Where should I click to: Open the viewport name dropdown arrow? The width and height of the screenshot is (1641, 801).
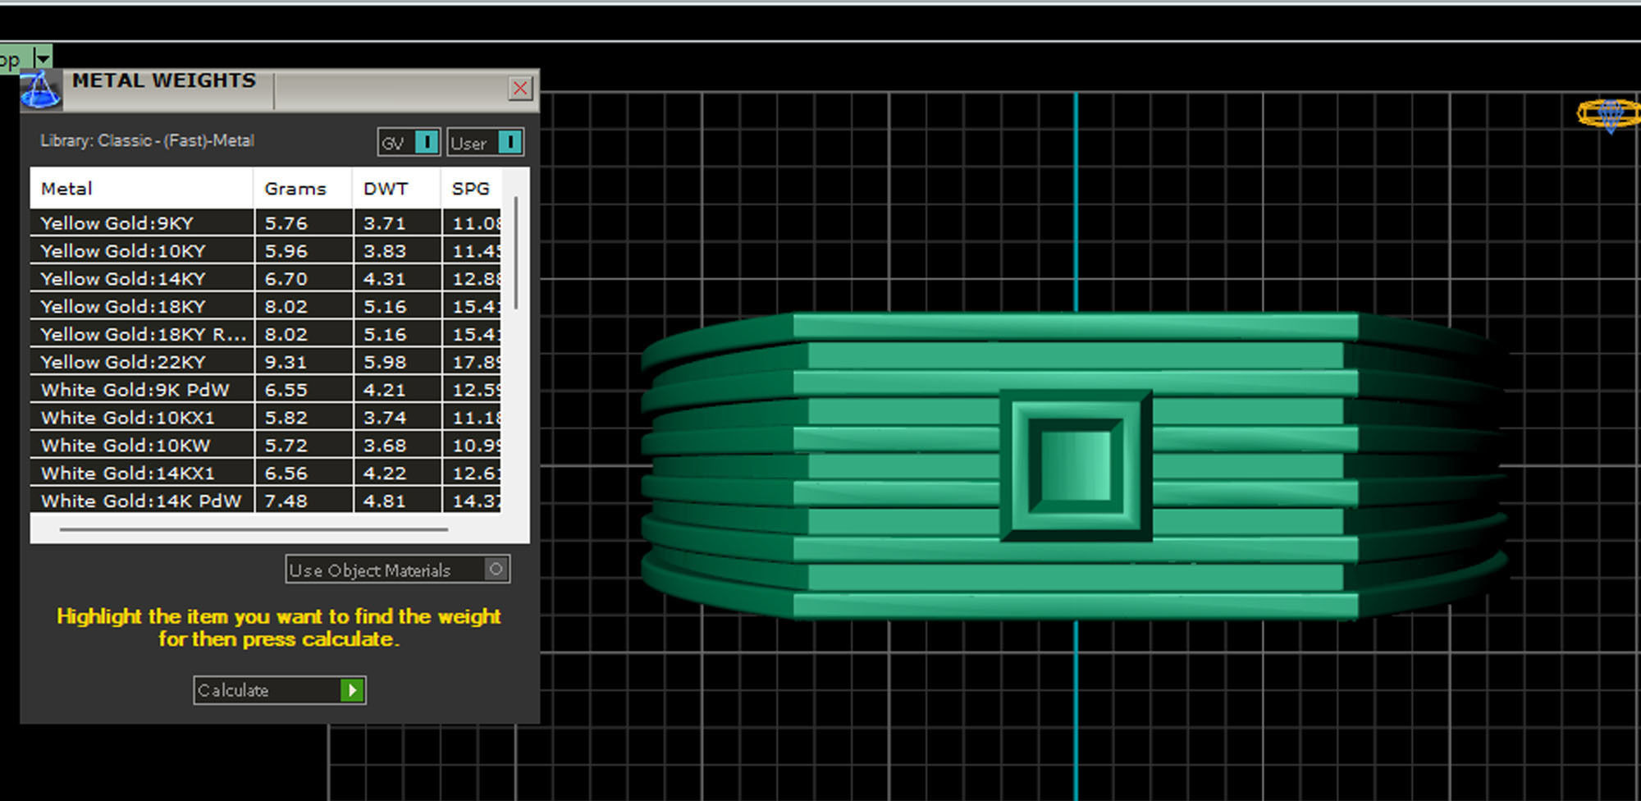pos(43,57)
